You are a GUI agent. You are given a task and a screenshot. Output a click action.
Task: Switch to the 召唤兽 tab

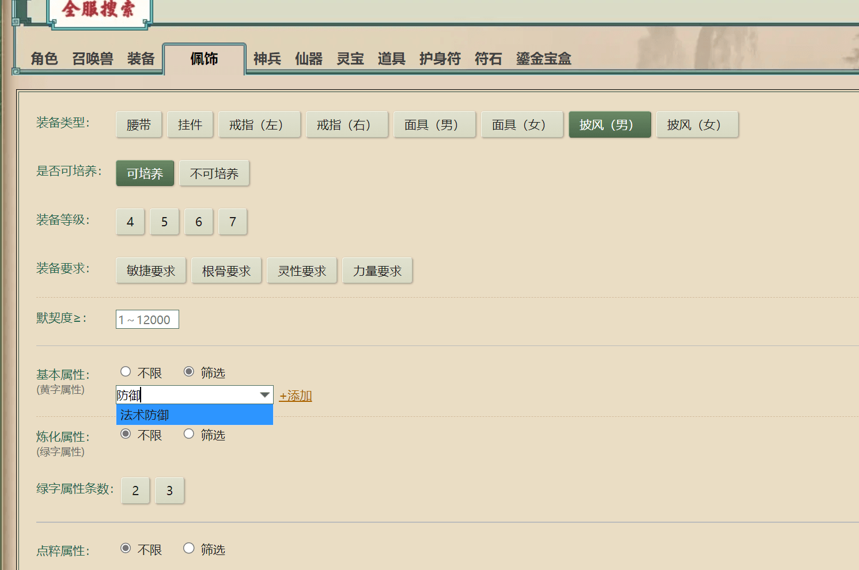coord(93,59)
